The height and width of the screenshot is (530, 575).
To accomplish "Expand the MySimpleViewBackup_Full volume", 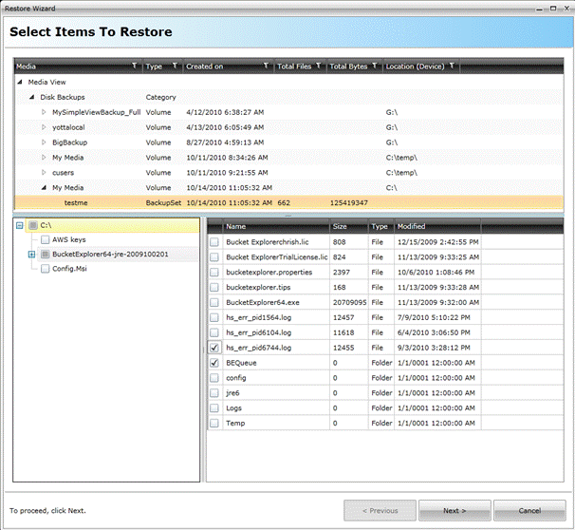I will (x=44, y=112).
